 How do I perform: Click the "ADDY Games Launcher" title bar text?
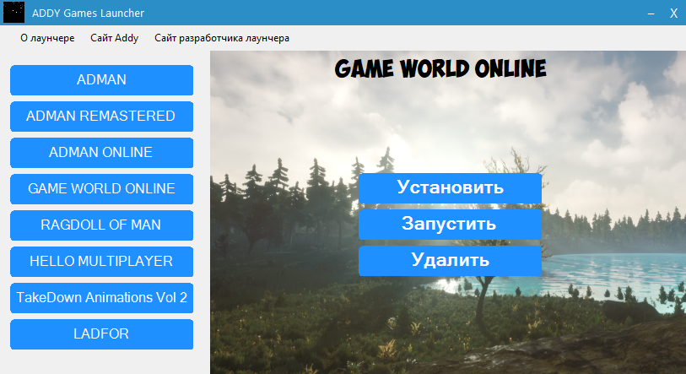click(88, 14)
